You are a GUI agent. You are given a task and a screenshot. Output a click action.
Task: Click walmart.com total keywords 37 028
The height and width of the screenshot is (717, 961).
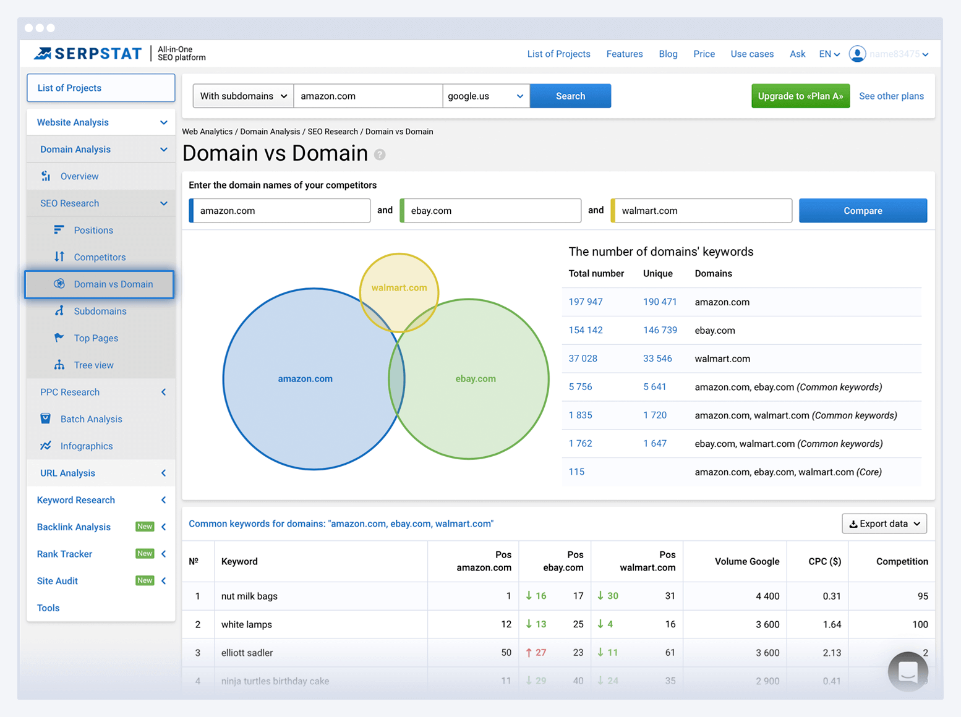(x=583, y=358)
